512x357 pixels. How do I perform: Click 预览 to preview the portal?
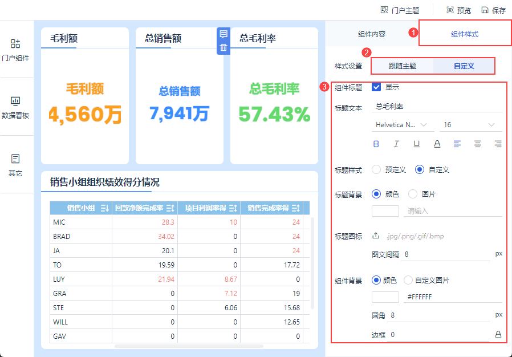(x=459, y=10)
